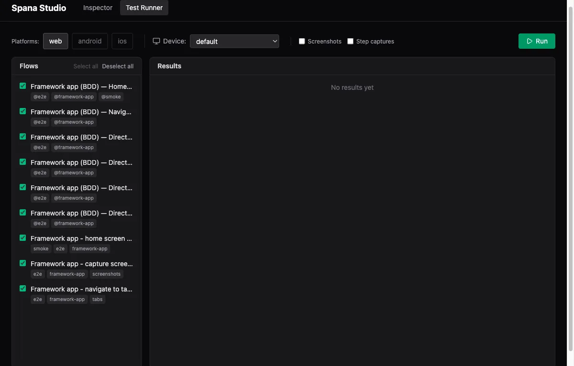Choose the android platform
This screenshot has height=366, width=574.
[x=90, y=41]
